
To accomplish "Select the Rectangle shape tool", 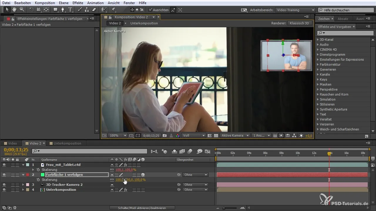I will (x=56, y=10).
